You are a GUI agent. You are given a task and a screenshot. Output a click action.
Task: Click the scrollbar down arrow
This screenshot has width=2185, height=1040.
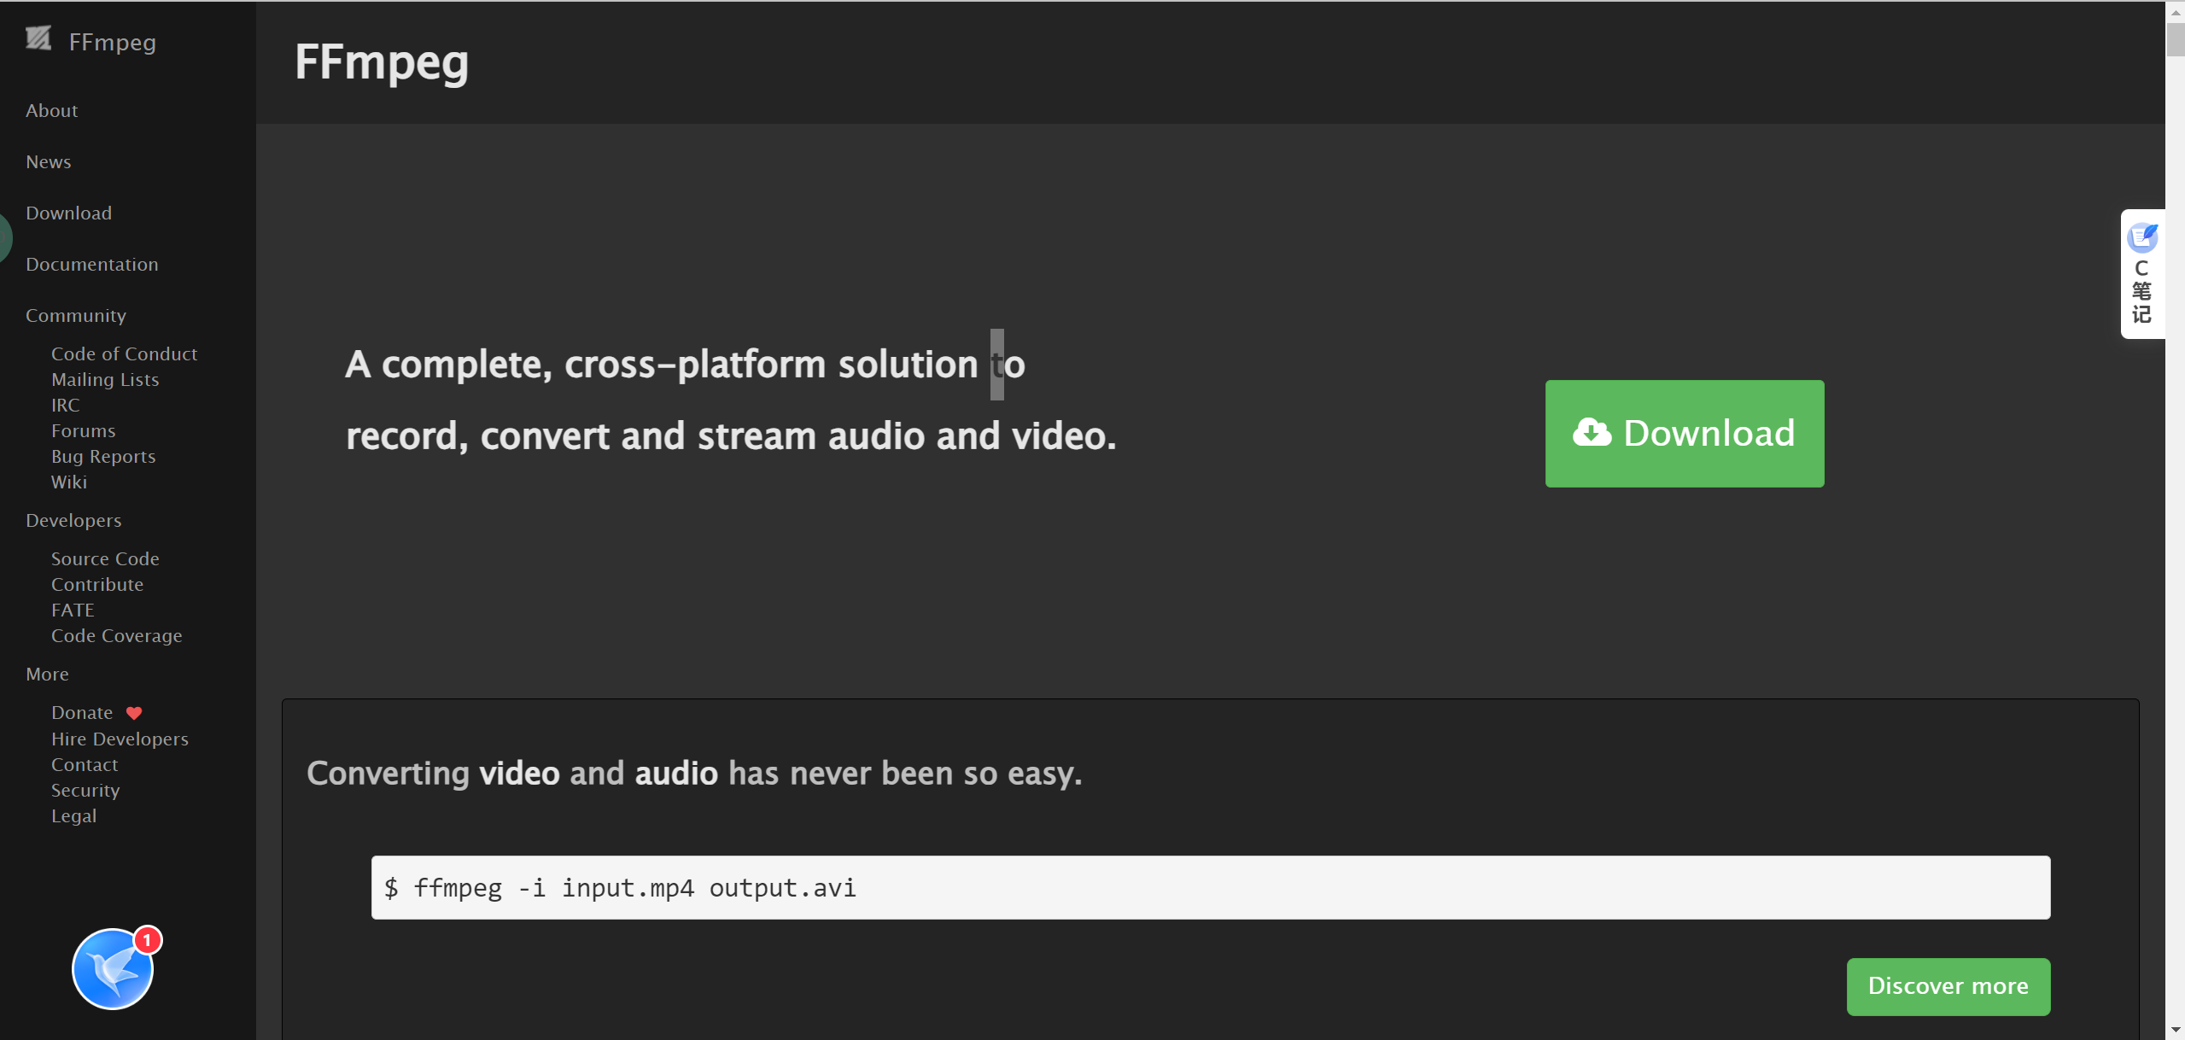tap(2176, 1031)
